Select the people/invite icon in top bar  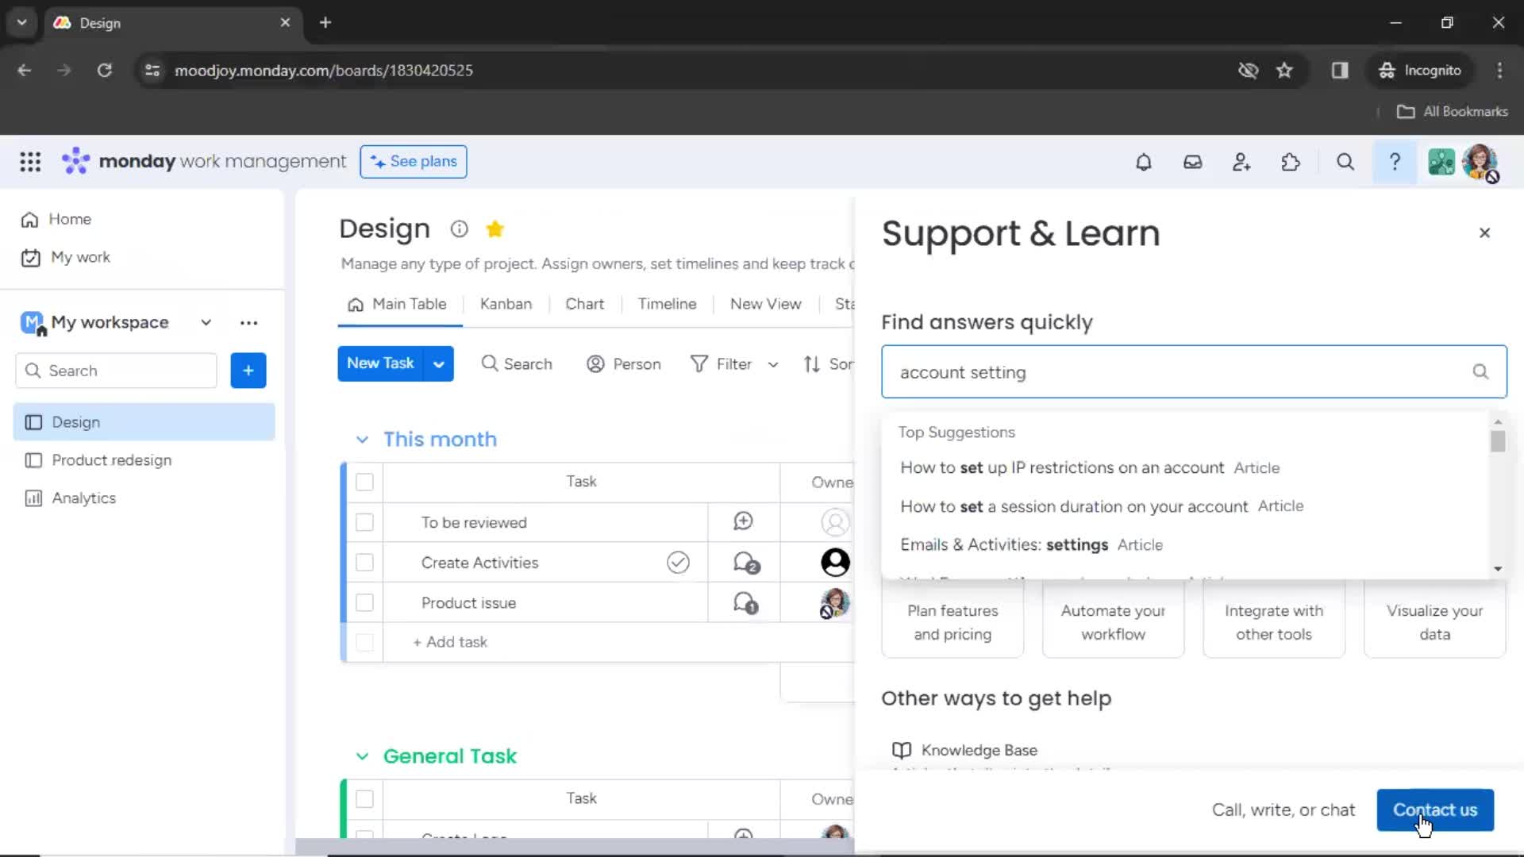click(x=1242, y=162)
